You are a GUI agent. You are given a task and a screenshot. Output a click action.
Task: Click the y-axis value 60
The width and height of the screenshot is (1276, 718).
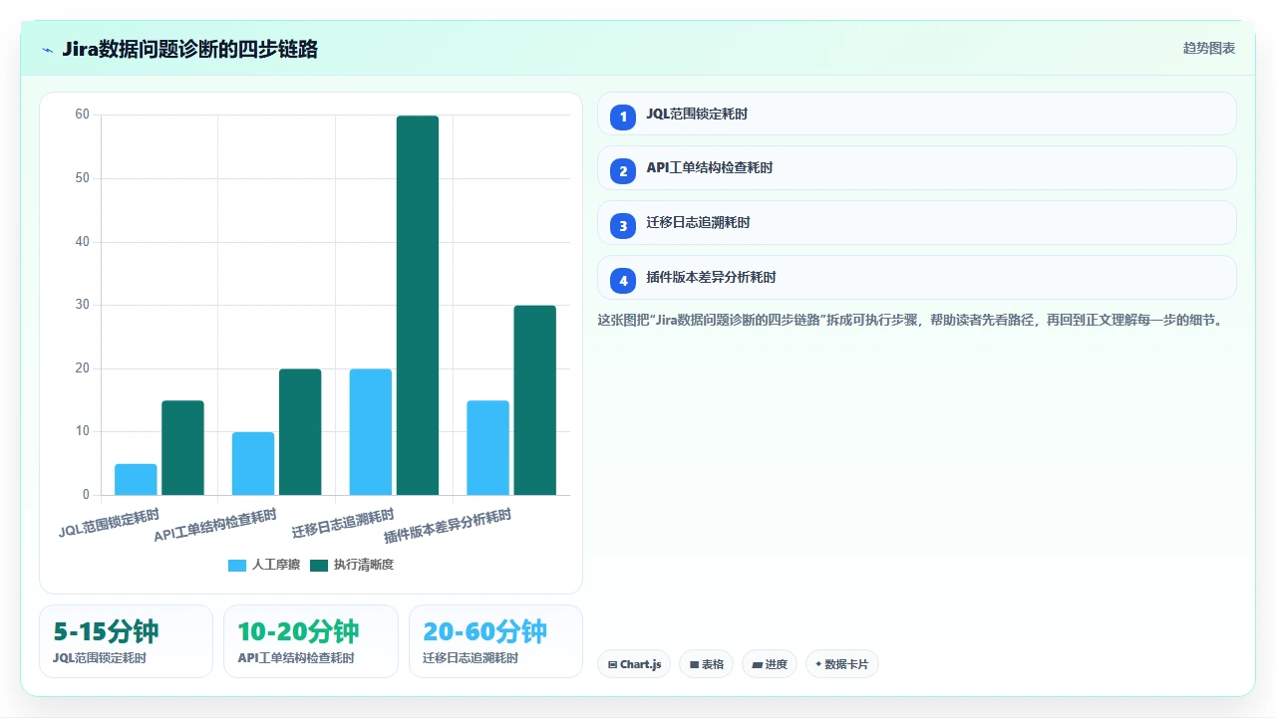(x=82, y=115)
